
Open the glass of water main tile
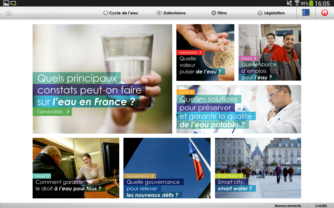(x=102, y=79)
